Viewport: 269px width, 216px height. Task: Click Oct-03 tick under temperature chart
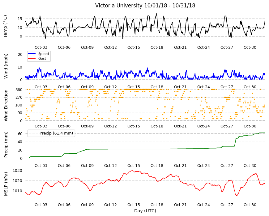[41, 48]
